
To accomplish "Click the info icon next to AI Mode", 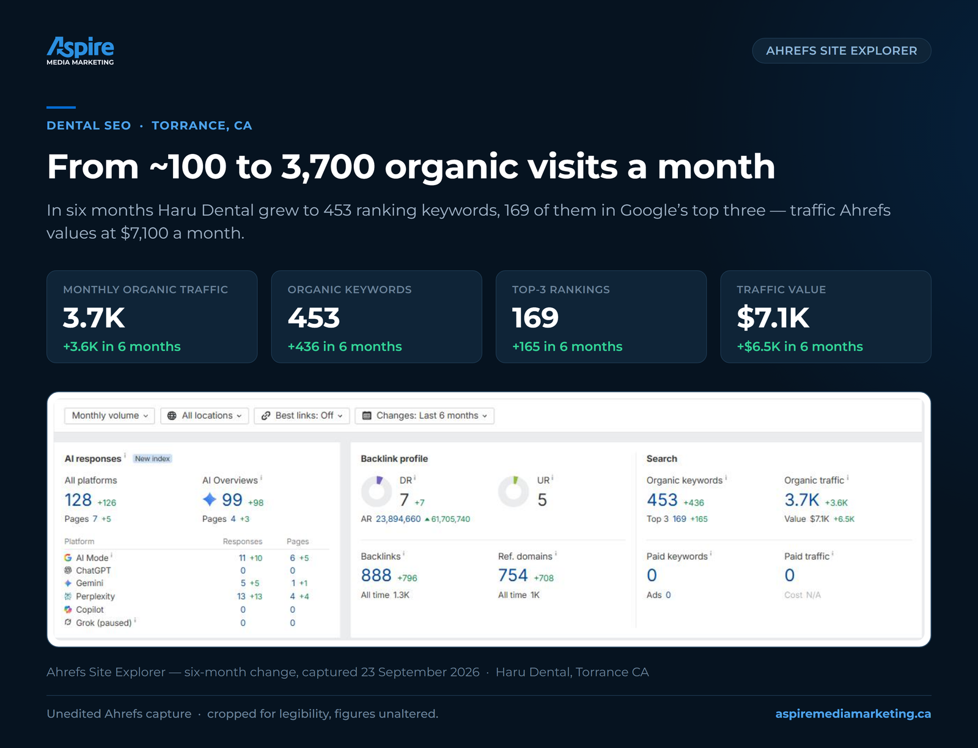I will 112,555.
